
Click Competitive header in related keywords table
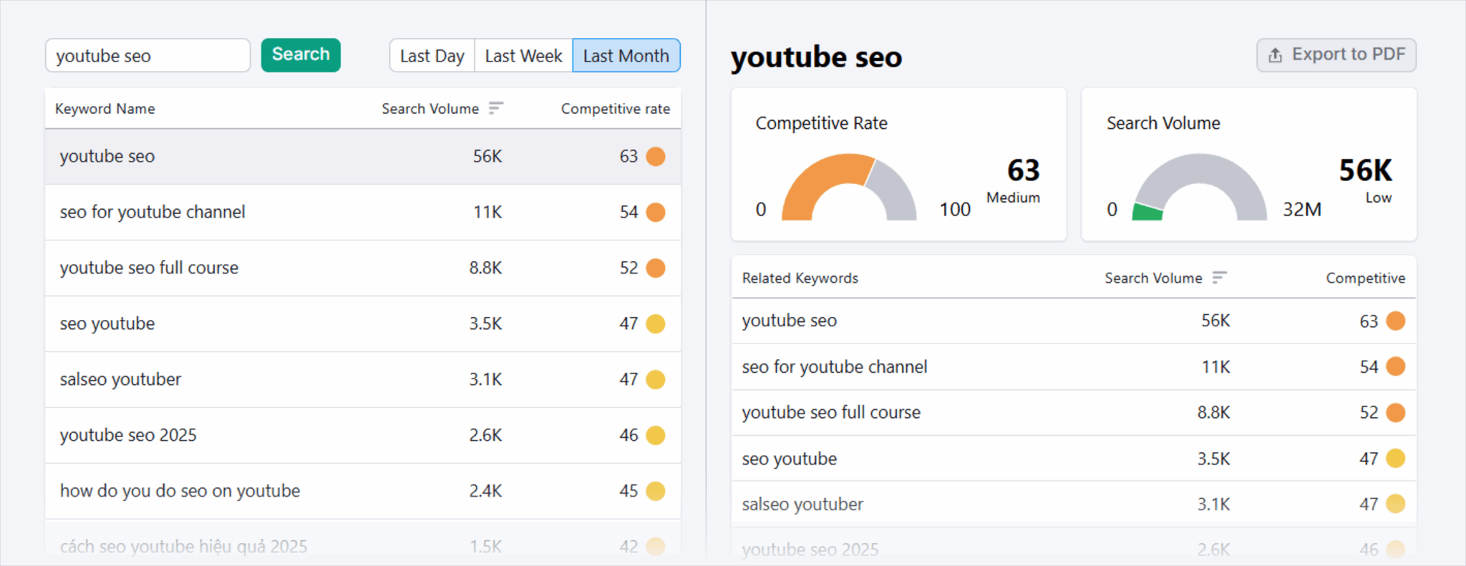click(1365, 278)
